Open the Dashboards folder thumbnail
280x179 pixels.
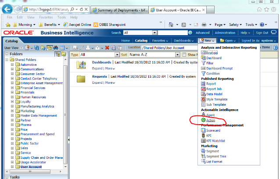81,64
